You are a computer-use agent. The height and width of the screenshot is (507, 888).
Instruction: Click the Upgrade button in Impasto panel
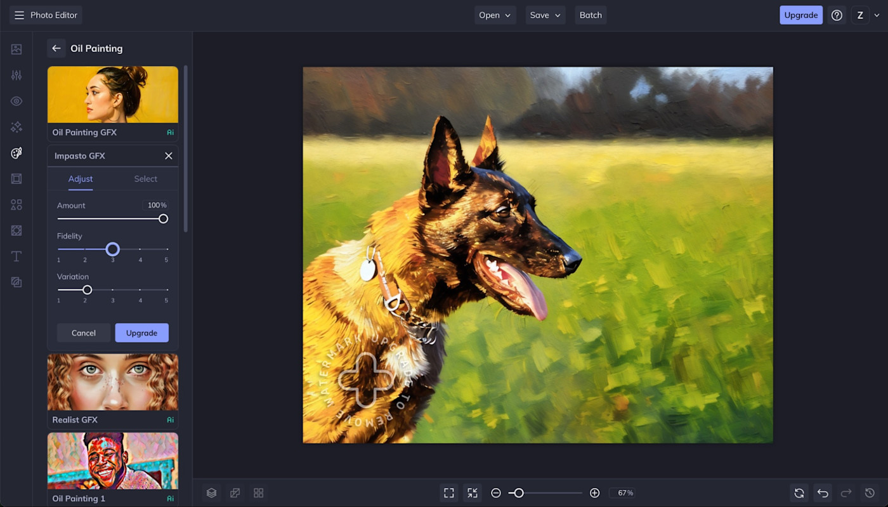141,333
